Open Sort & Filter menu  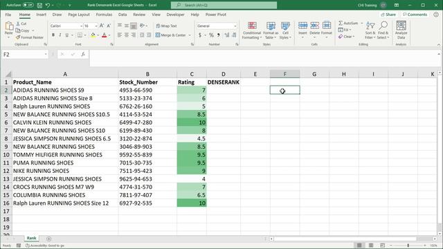370,30
